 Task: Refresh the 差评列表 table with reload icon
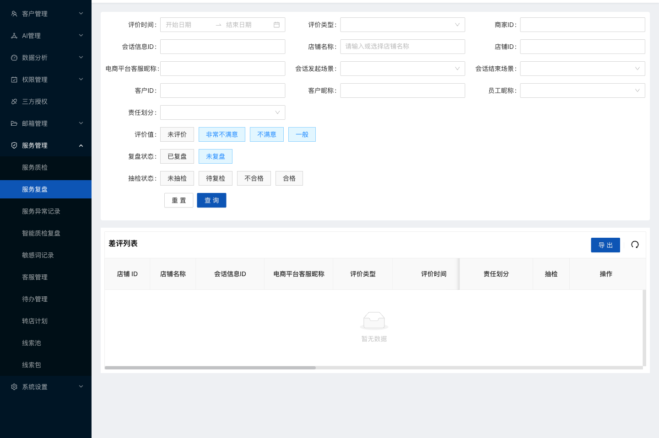(x=635, y=245)
